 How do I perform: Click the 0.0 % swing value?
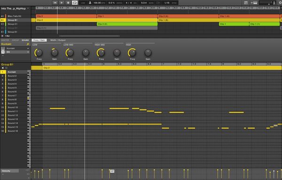click(111, 3)
